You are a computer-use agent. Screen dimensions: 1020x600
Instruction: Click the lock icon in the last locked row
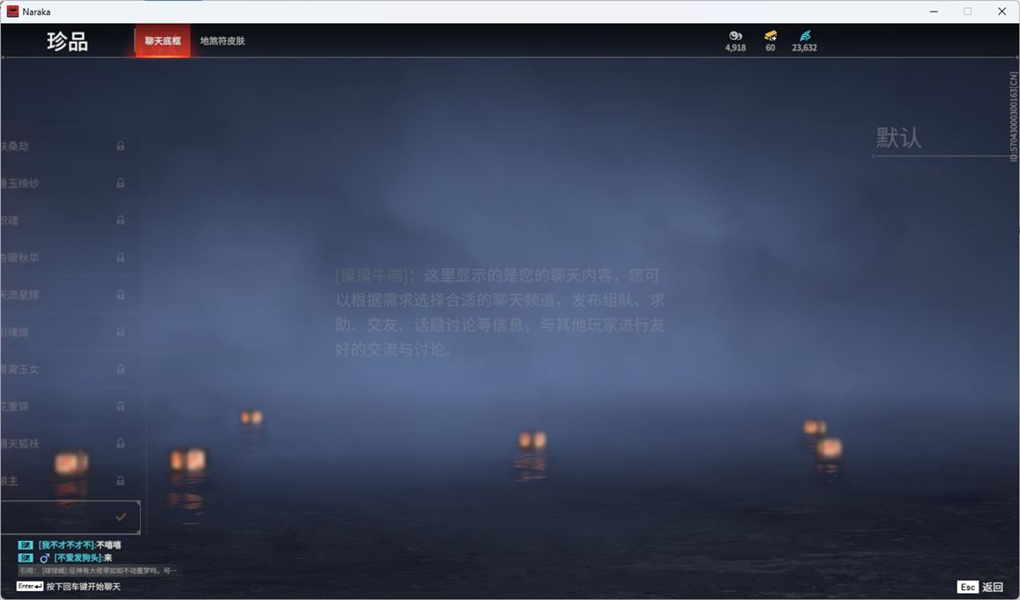121,480
